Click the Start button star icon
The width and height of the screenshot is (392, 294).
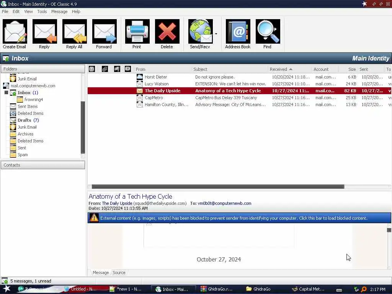[7, 289]
